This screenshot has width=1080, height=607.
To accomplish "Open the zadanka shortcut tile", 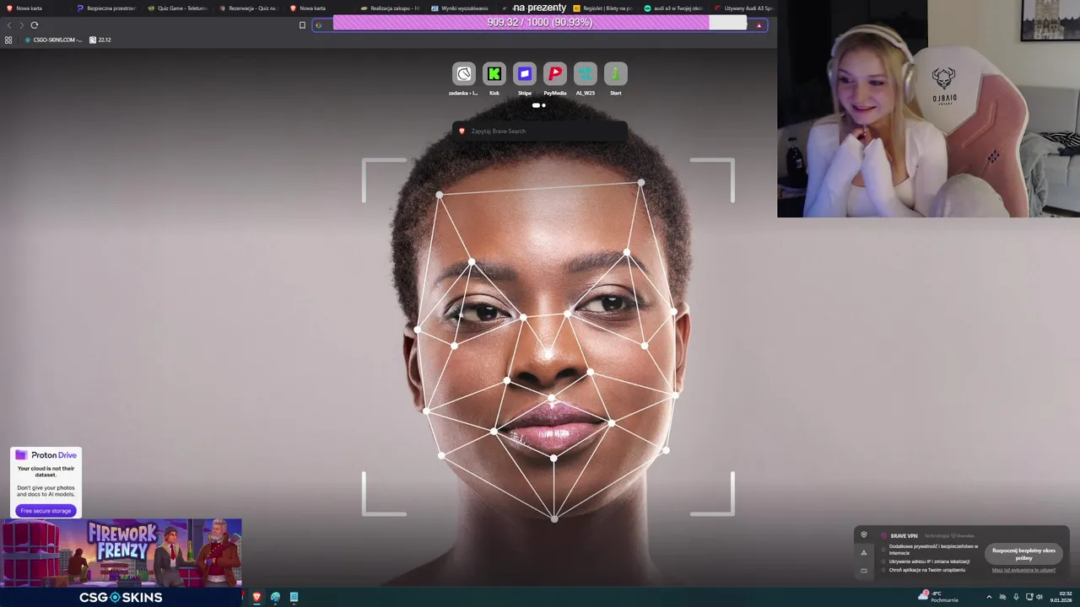I will coord(464,74).
